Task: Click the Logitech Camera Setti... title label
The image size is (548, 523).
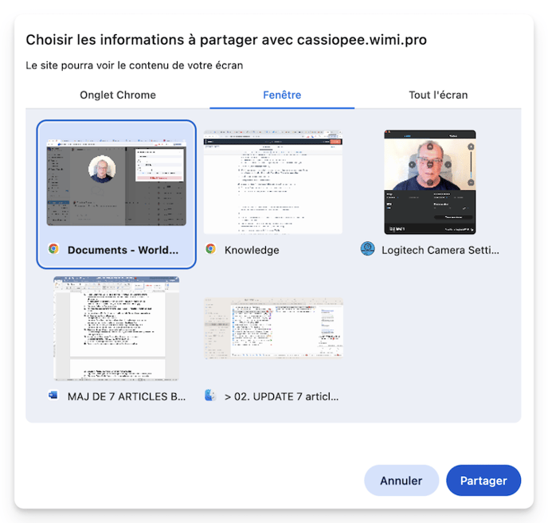Action: click(x=440, y=250)
